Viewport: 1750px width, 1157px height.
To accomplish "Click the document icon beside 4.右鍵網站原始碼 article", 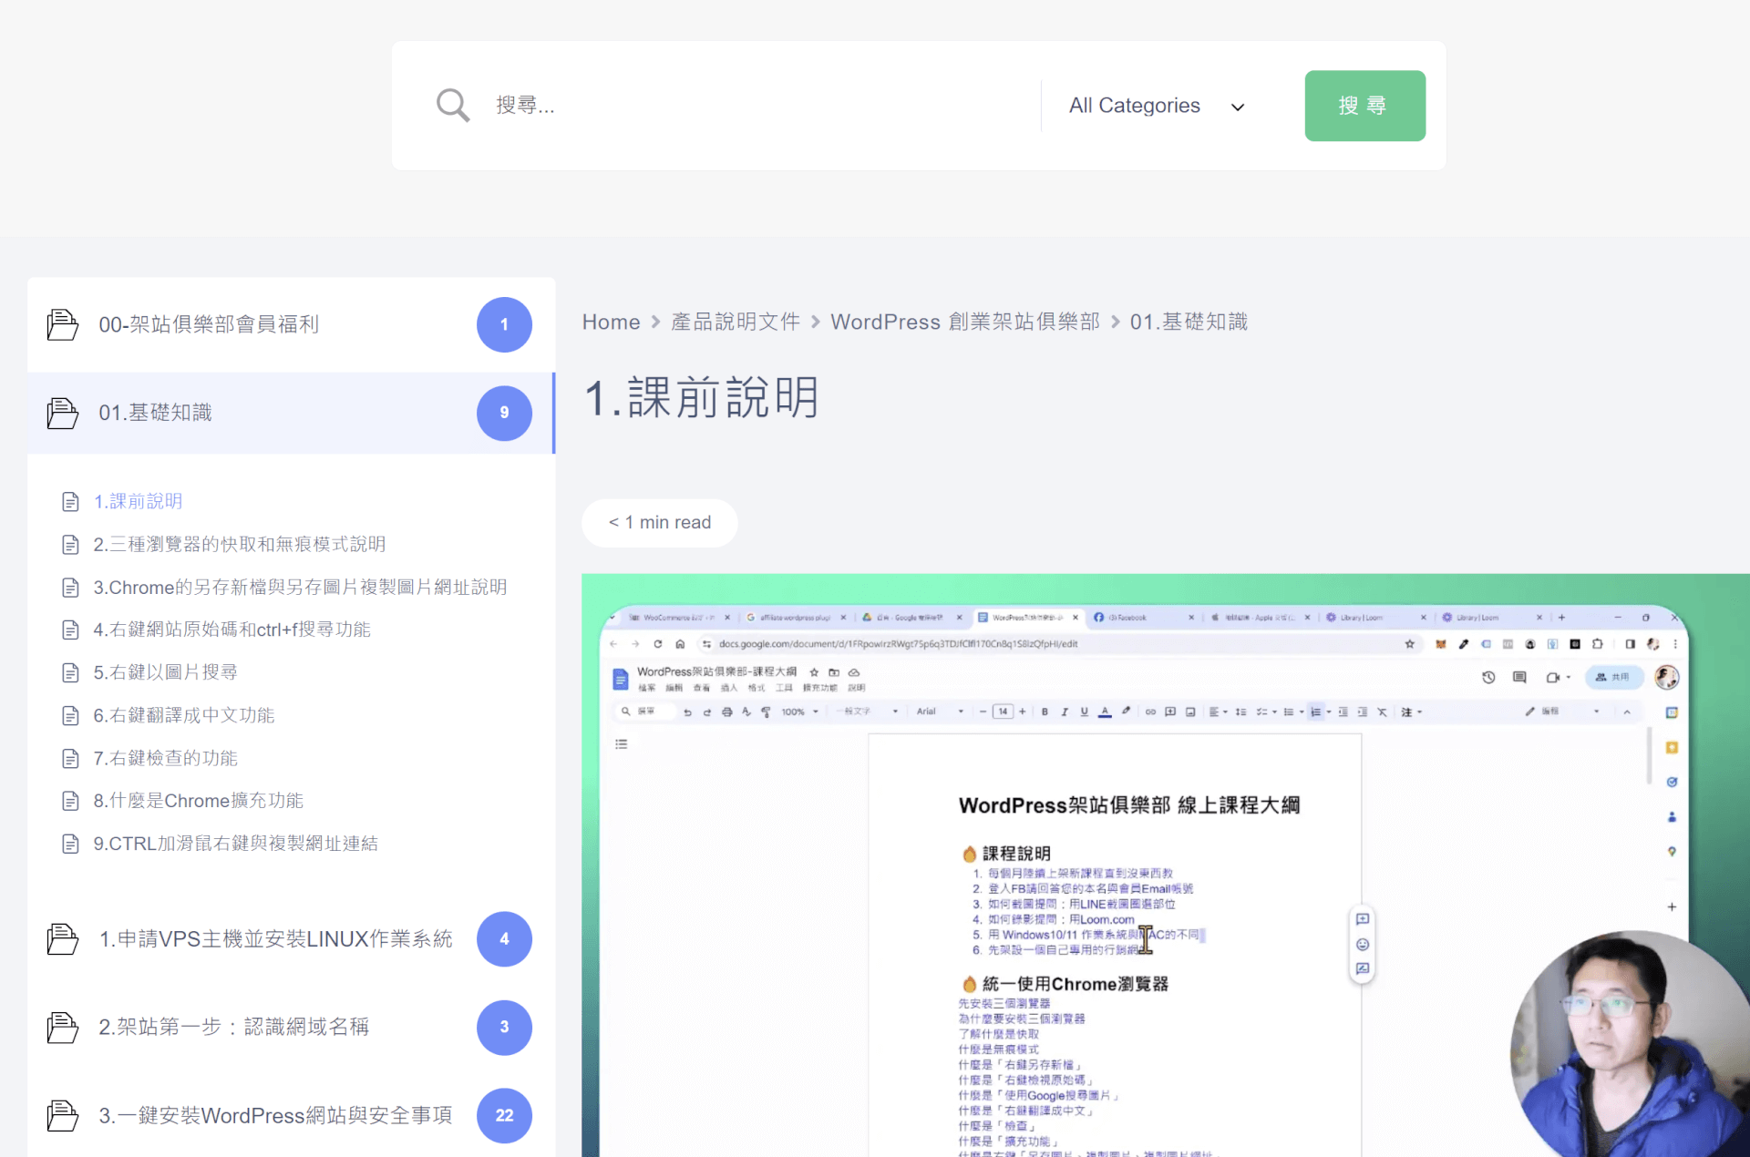I will pyautogui.click(x=70, y=630).
